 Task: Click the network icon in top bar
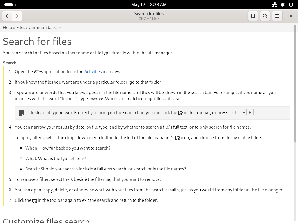[x=275, y=5]
